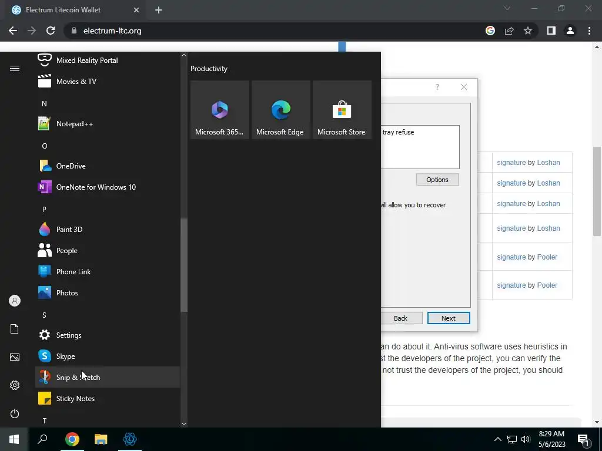Viewport: 602px width, 451px height.
Task: Open the Photos app
Action: [x=108, y=292]
